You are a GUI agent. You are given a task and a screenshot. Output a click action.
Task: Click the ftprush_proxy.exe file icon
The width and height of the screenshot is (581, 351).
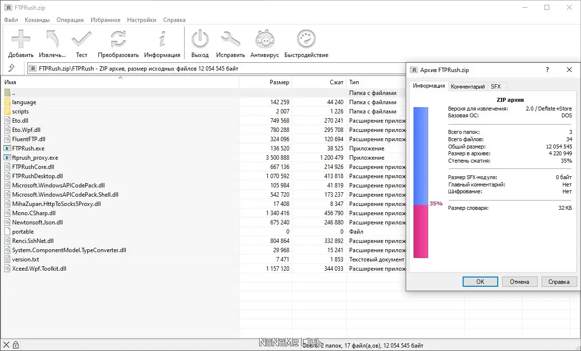[x=7, y=158]
